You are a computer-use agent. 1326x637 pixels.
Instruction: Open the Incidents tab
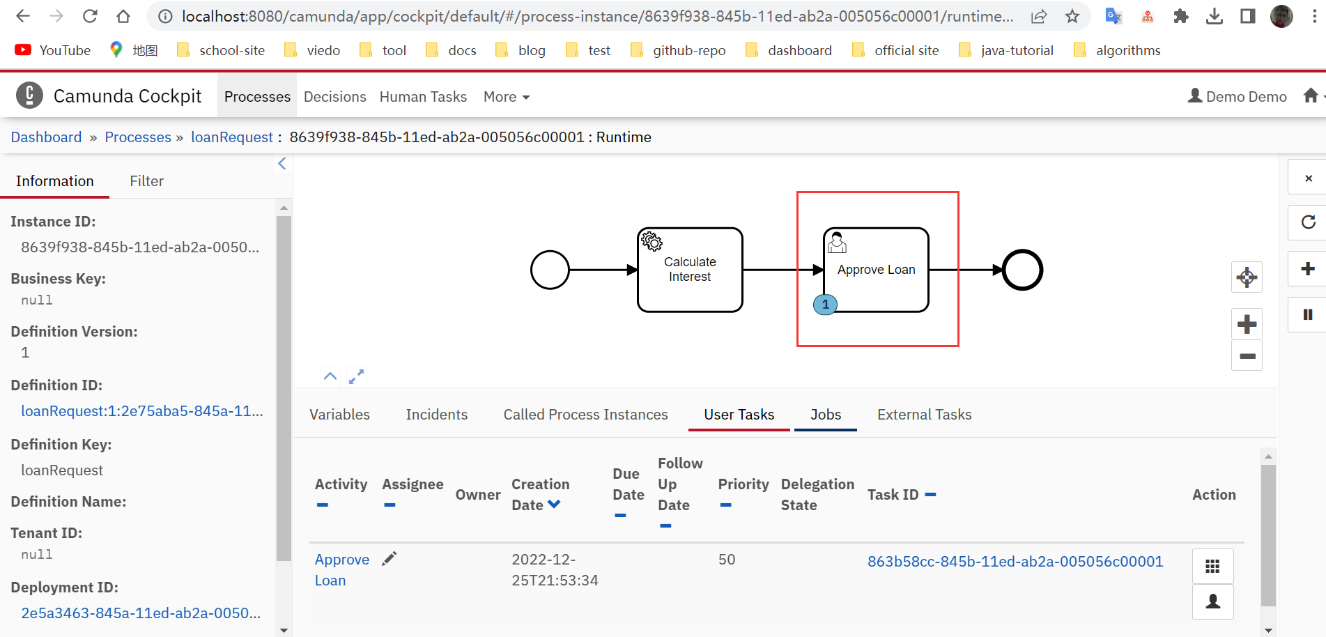(x=436, y=415)
